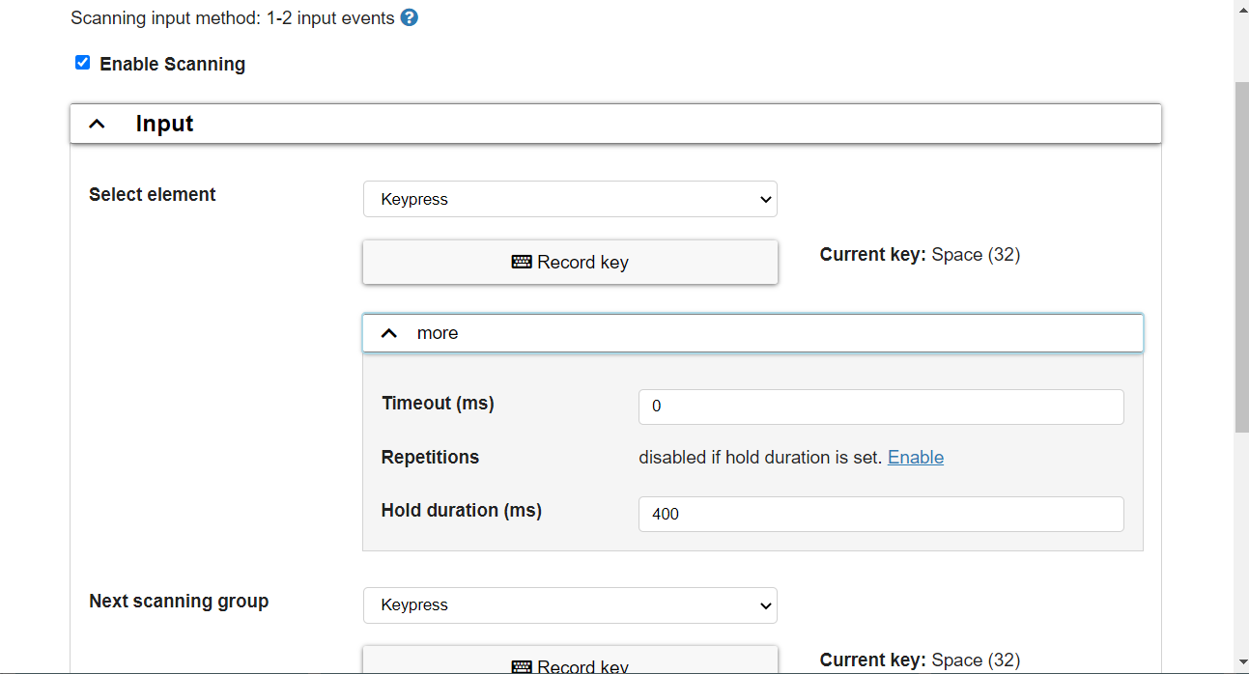Uncheck the Enable Scanning checkbox
Image resolution: width=1249 pixels, height=674 pixels.
pyautogui.click(x=82, y=63)
